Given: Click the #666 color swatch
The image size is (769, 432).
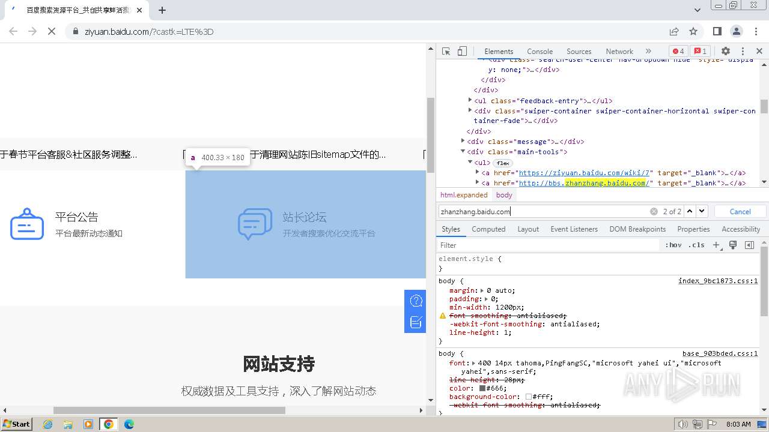Looking at the screenshot, I should tap(482, 388).
